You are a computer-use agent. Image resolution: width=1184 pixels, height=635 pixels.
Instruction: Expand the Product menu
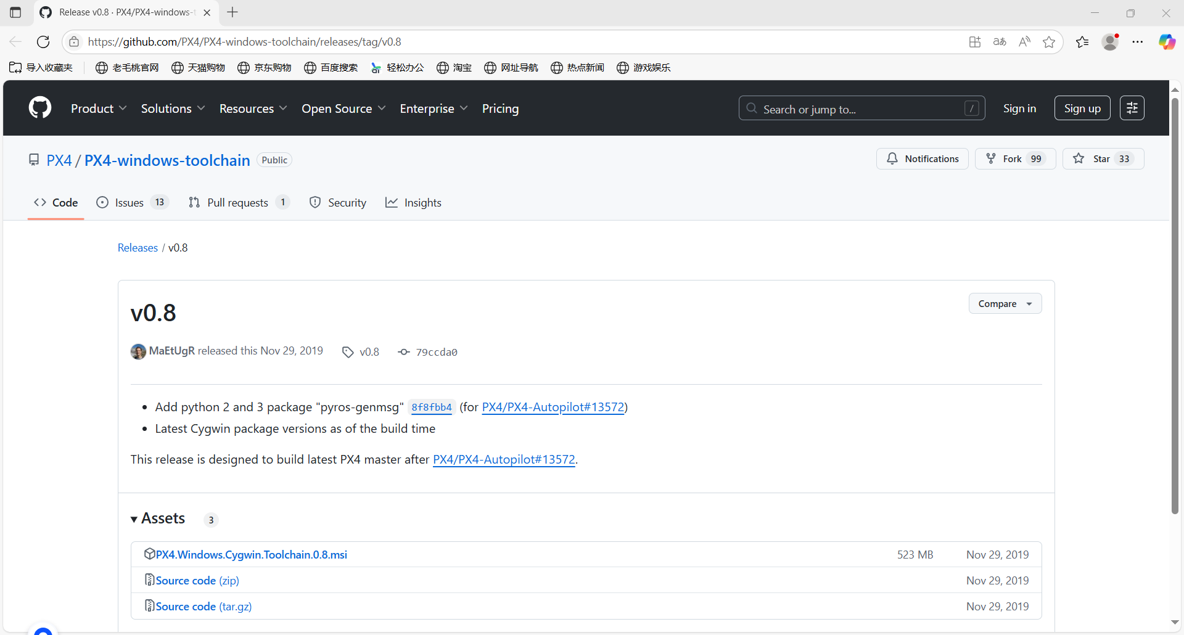99,109
